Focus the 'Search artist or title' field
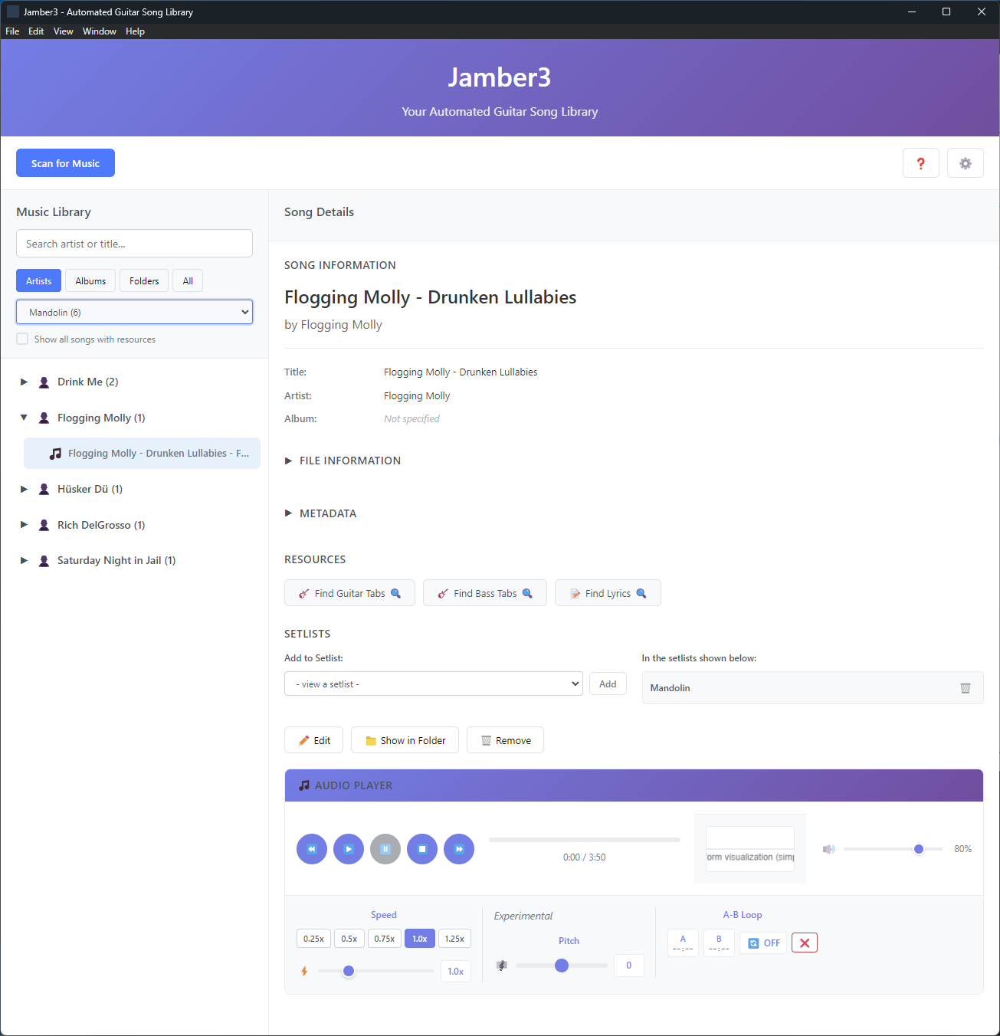Screen dimensions: 1000x1036 point(134,244)
